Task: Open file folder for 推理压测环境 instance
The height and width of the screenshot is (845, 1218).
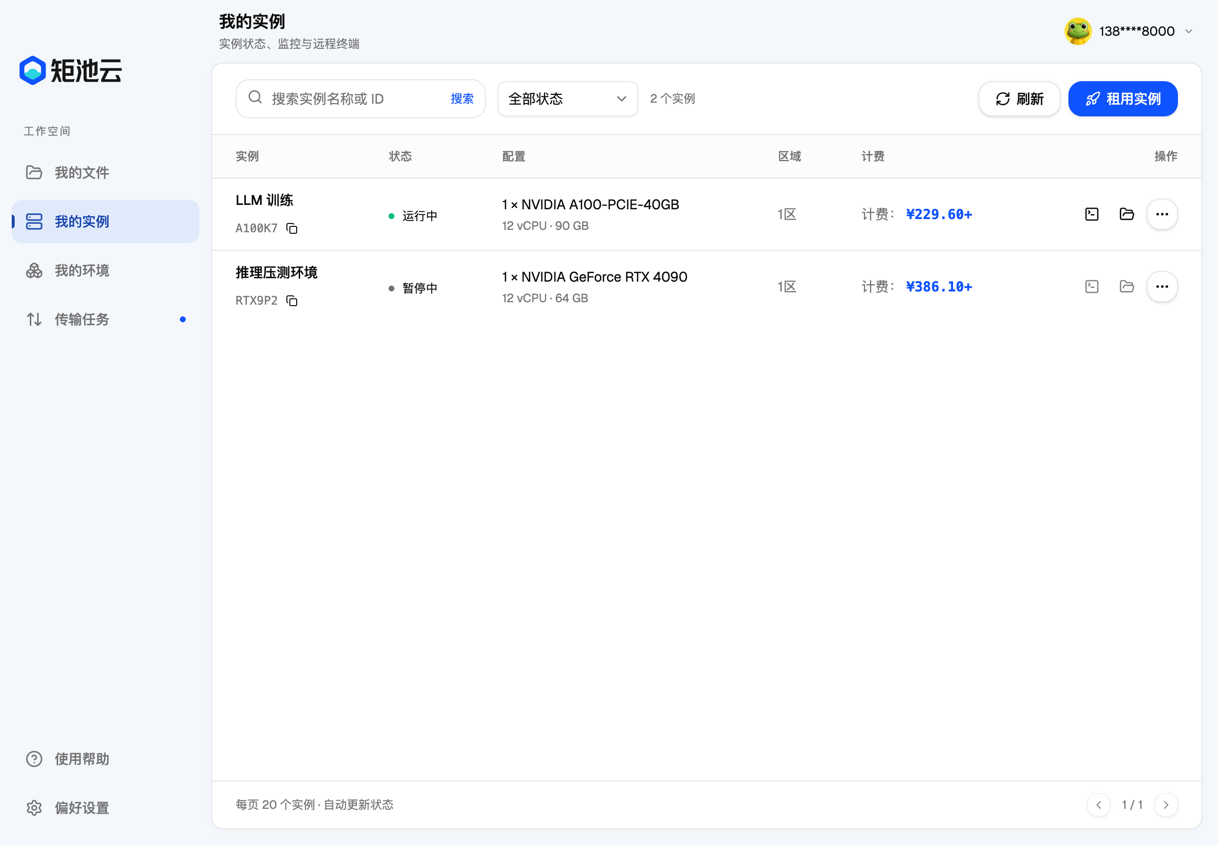Action: 1127,287
